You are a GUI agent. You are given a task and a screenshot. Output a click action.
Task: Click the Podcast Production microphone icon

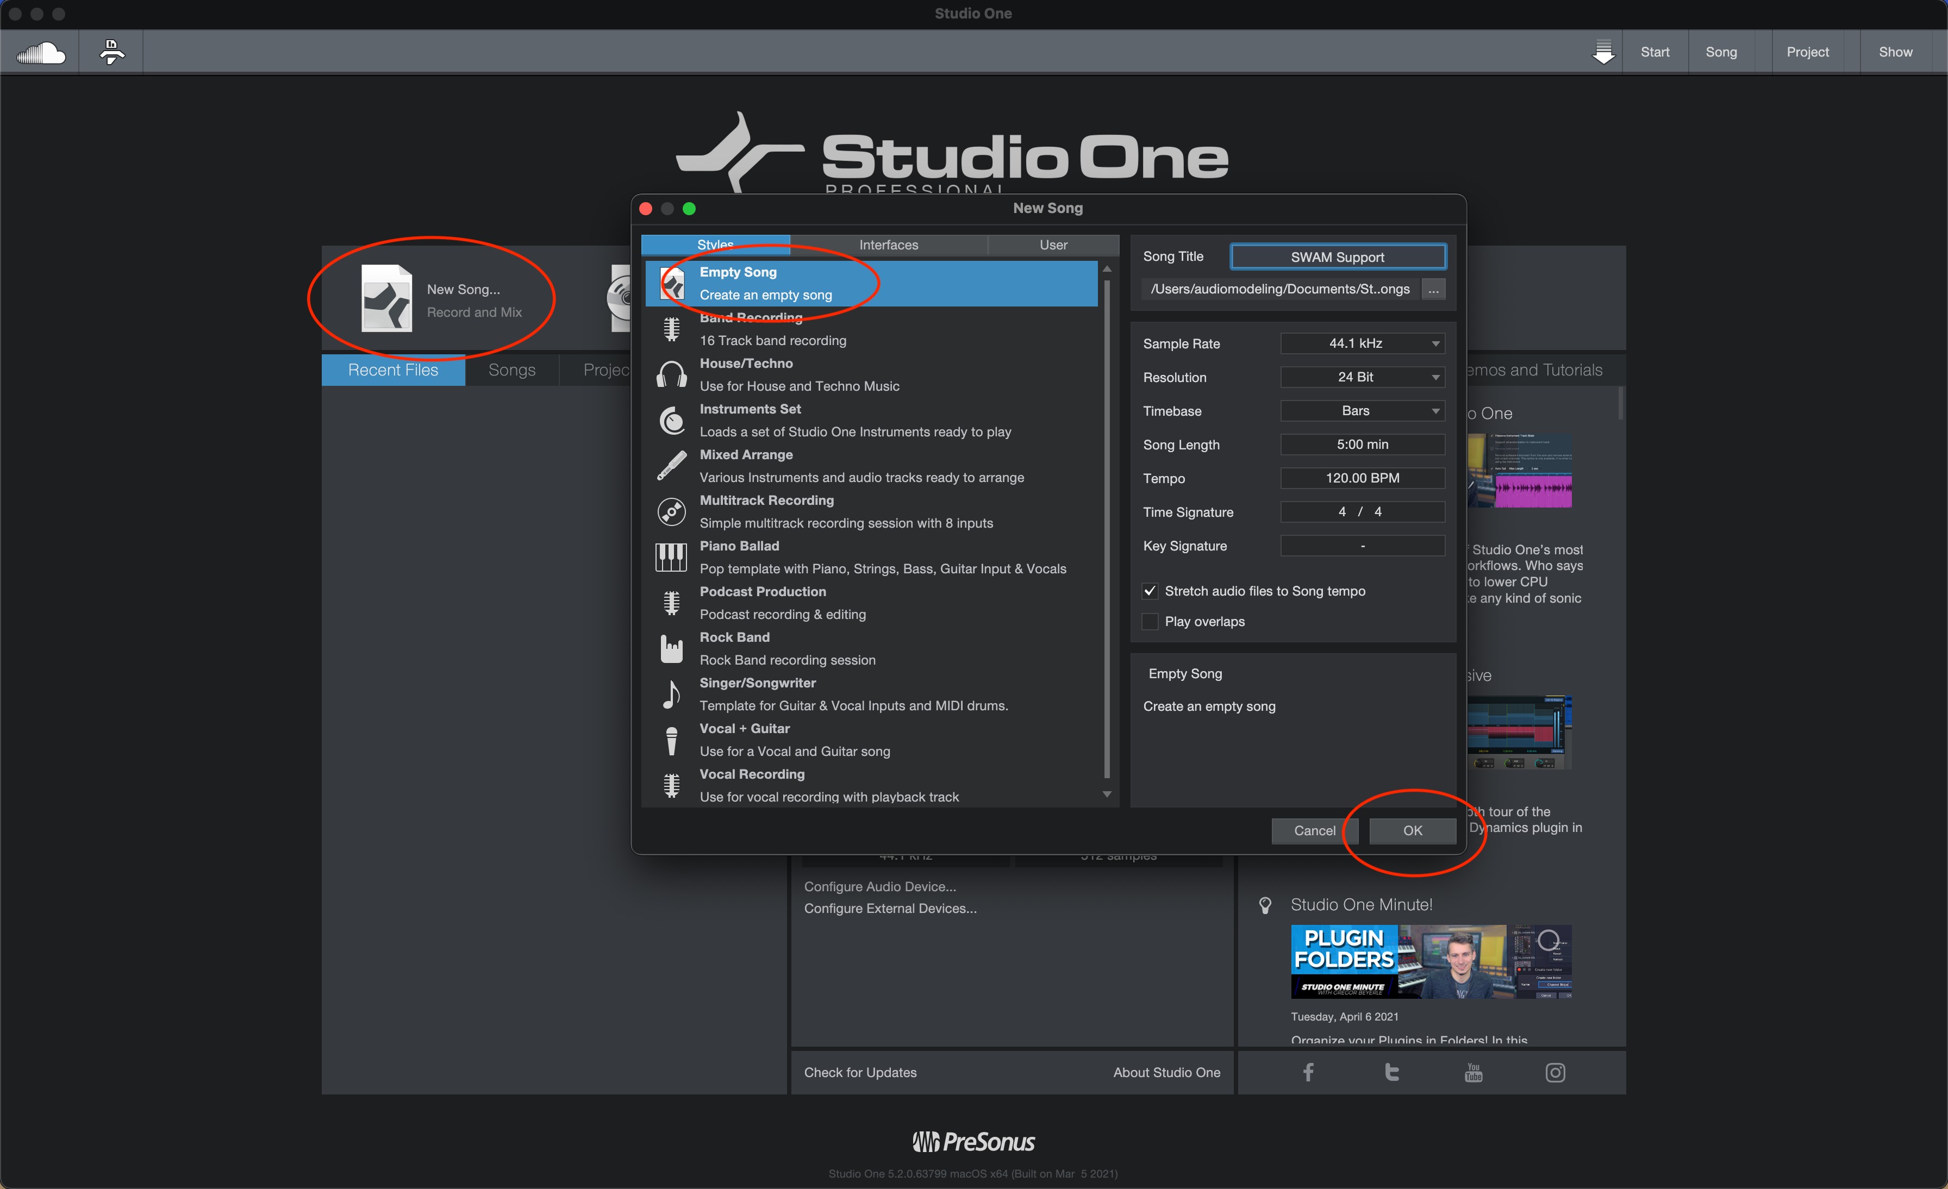672,603
